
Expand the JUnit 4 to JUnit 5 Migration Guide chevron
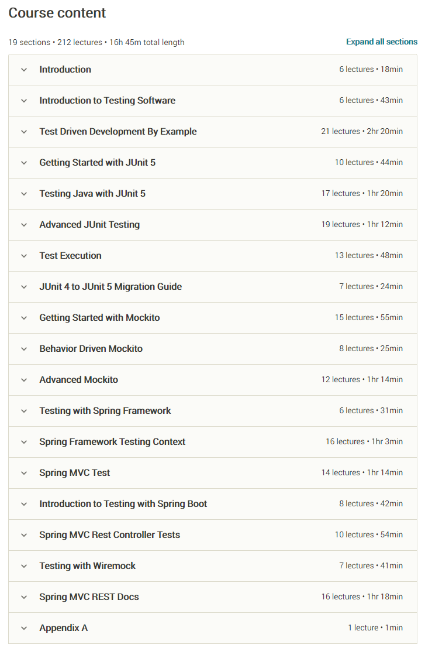(24, 287)
